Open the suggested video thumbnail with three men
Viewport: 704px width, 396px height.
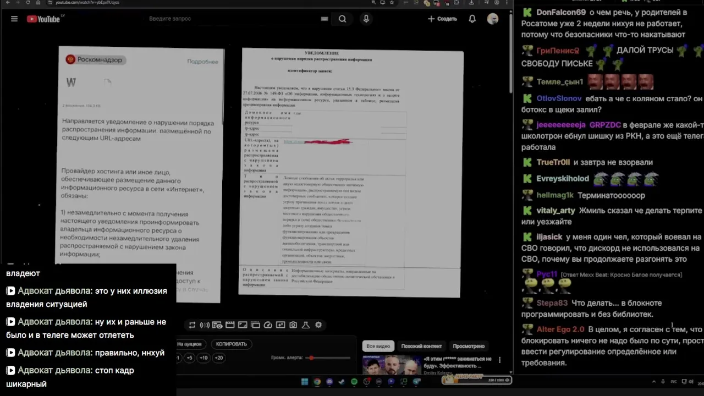coord(391,365)
